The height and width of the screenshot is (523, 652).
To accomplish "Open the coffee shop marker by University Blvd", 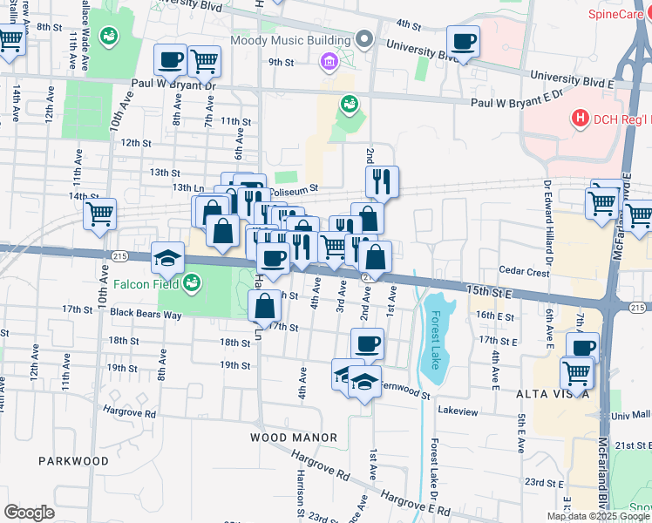I will [x=463, y=41].
